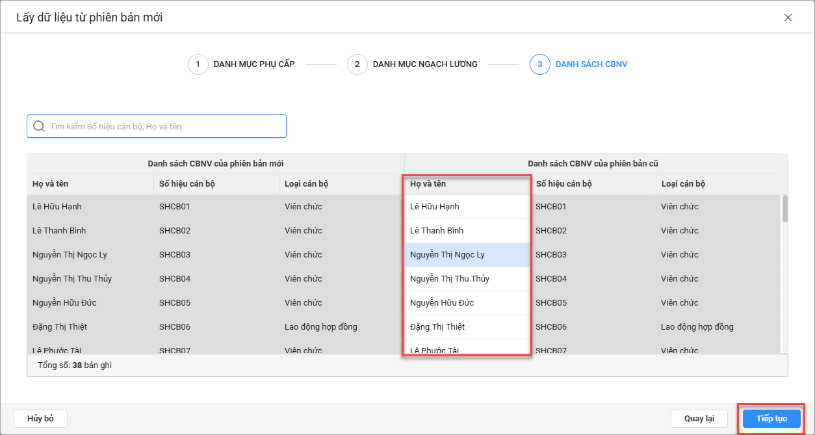Click Lao động hợp đồng in old-version list
The image size is (815, 435).
(697, 327)
